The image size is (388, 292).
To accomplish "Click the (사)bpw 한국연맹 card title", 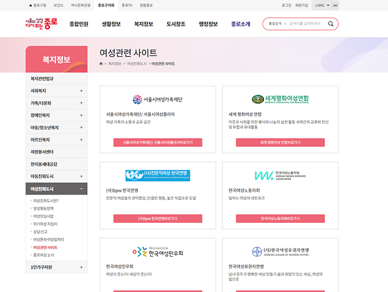I will [x=122, y=190].
